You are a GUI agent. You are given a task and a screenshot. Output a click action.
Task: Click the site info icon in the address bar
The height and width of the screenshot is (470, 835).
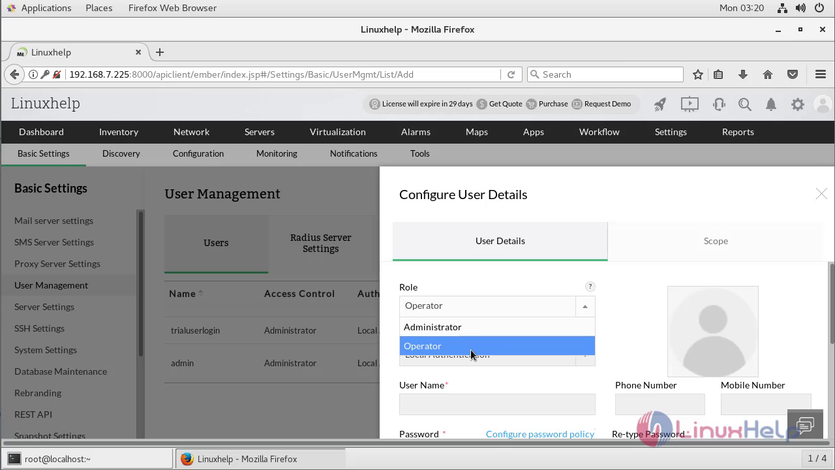click(x=33, y=74)
